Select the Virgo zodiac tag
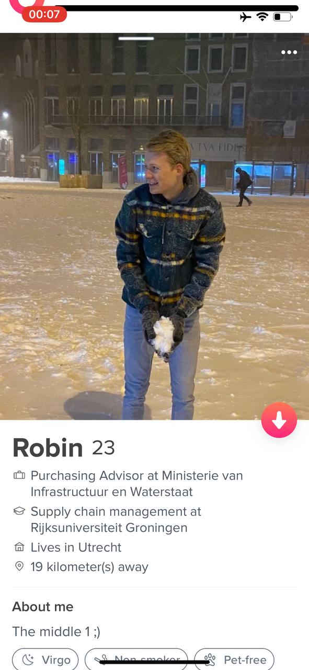 (45, 660)
